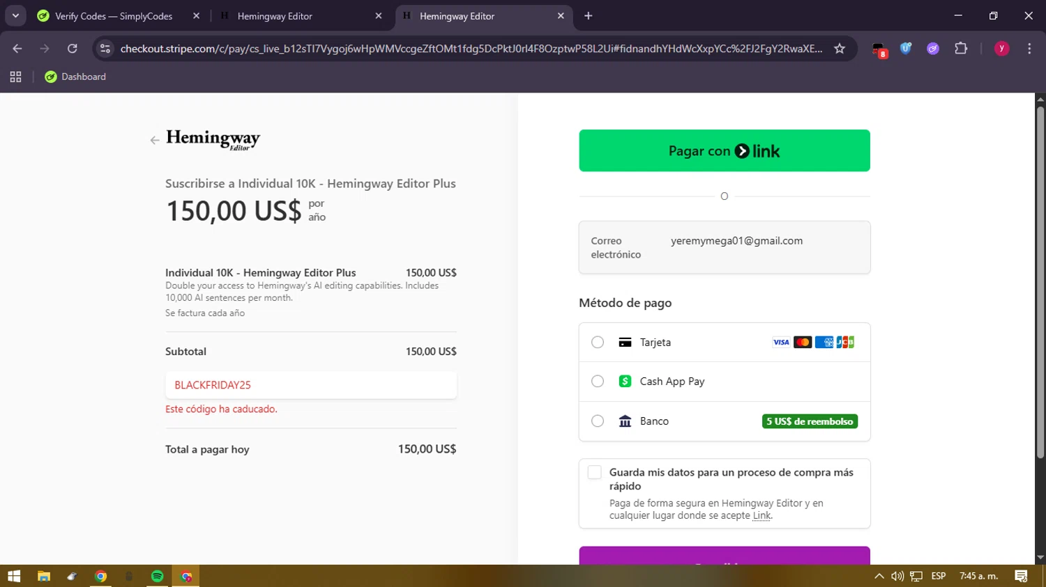The image size is (1046, 587).
Task: Open the Extensions puzzle-piece menu
Action: coord(961,48)
